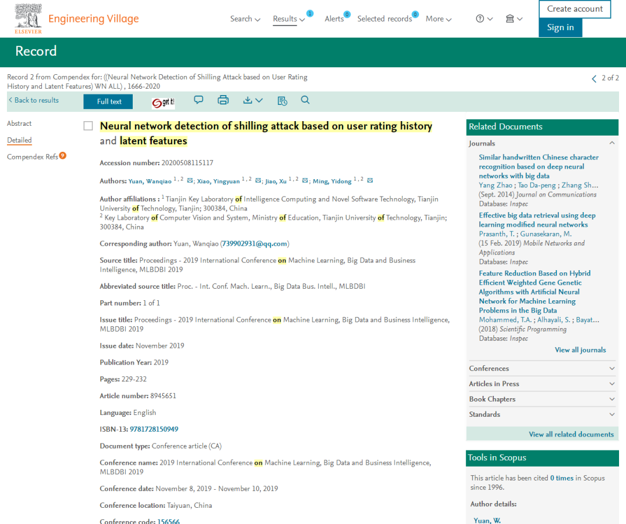The image size is (626, 524).
Task: Select the record title checkbox
Action: [x=88, y=126]
